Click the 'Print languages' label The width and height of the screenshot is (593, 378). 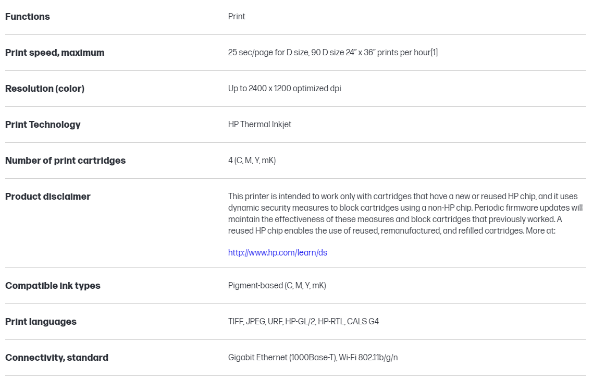tap(41, 322)
